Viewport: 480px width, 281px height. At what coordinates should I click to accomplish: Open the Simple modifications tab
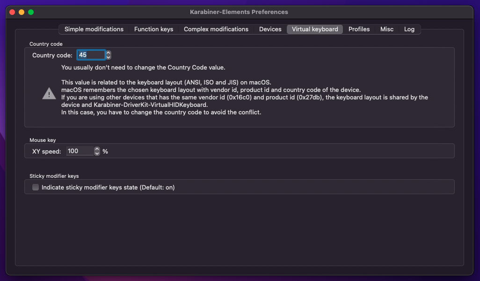tap(94, 29)
